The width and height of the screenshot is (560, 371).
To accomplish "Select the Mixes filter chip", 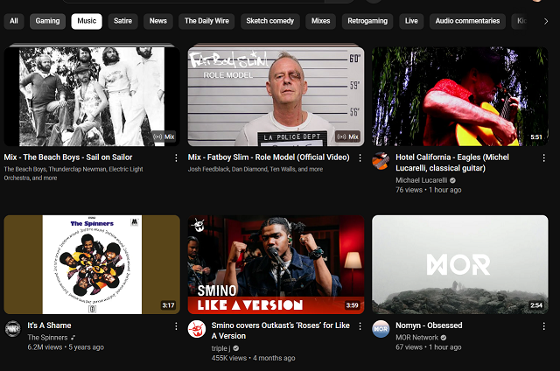I will point(321,21).
